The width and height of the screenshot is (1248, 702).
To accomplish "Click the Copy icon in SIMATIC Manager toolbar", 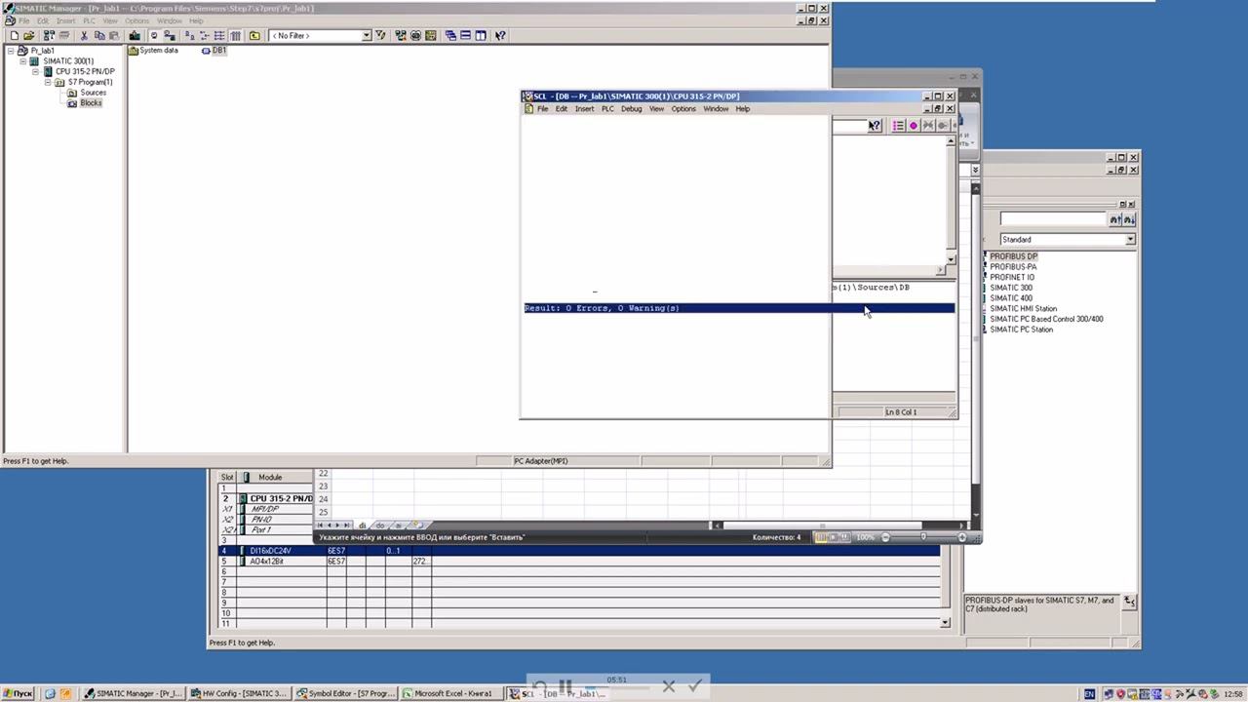I will pyautogui.click(x=98, y=35).
